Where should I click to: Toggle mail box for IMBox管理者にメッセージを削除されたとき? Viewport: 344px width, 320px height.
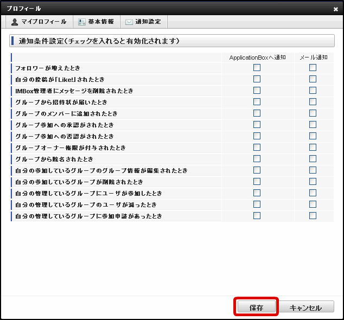click(313, 91)
